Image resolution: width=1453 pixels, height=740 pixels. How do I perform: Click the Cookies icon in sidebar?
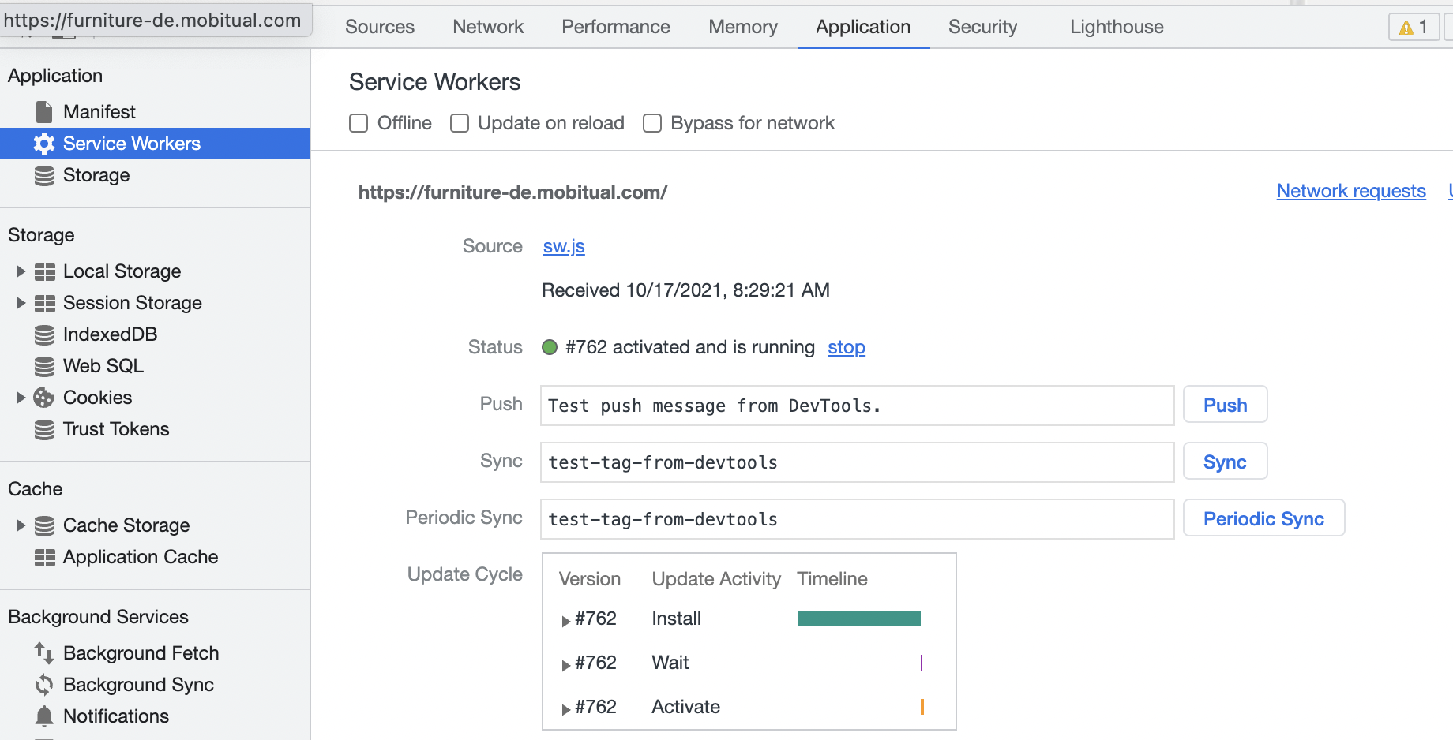point(44,397)
